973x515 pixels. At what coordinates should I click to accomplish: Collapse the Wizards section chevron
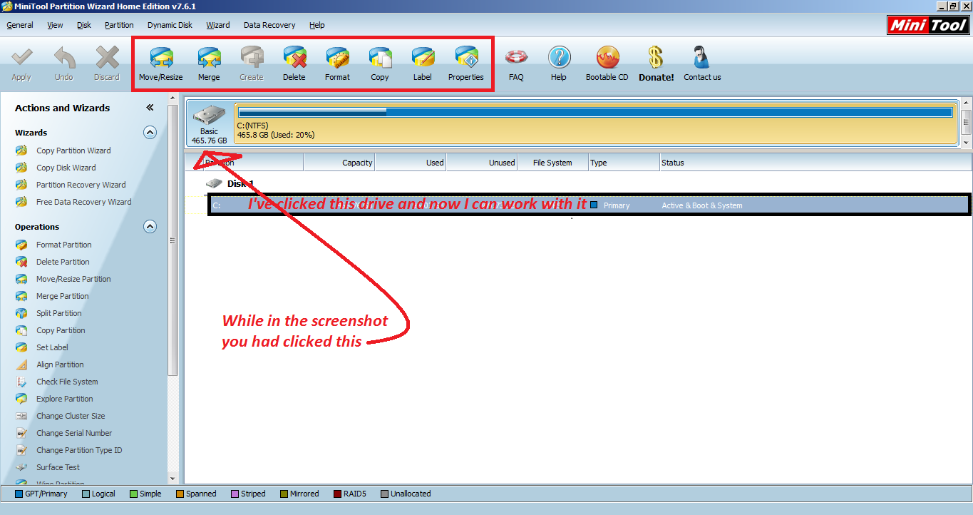tap(150, 132)
